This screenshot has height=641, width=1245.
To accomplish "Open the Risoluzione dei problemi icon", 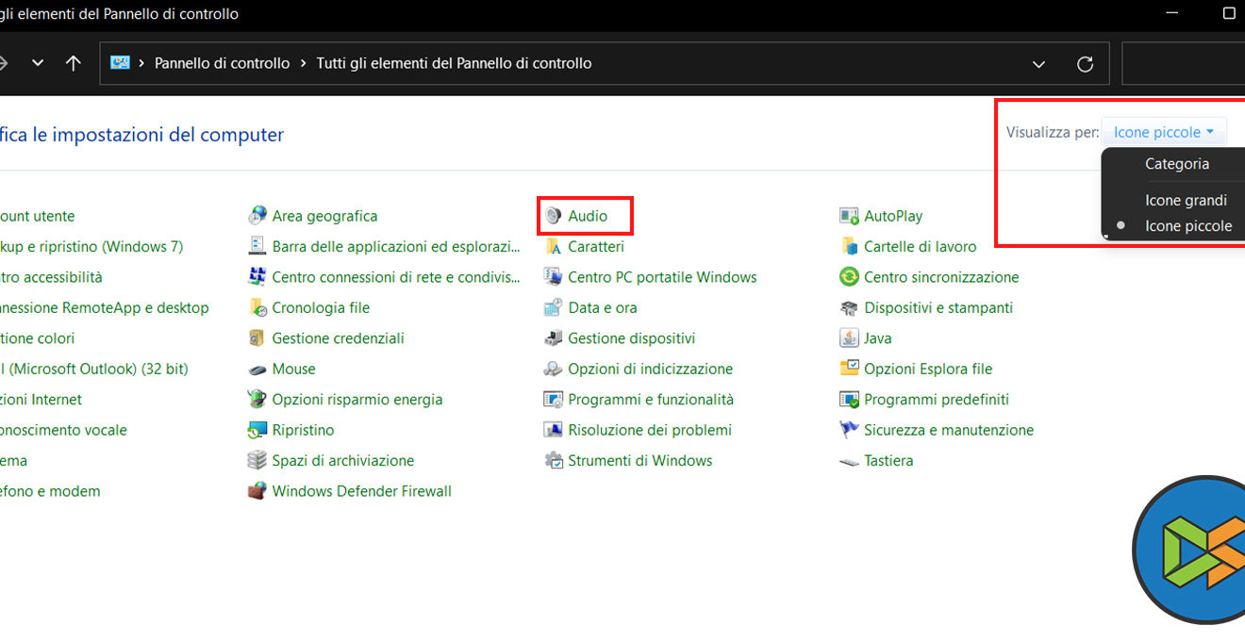I will click(553, 430).
